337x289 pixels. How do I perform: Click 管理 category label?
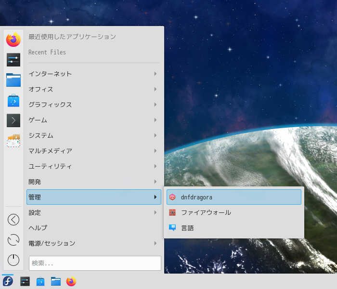point(35,197)
